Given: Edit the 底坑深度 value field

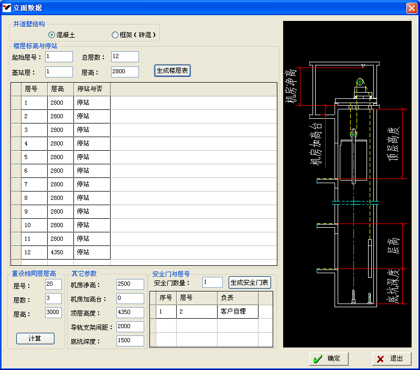Looking at the screenshot, I should [130, 341].
